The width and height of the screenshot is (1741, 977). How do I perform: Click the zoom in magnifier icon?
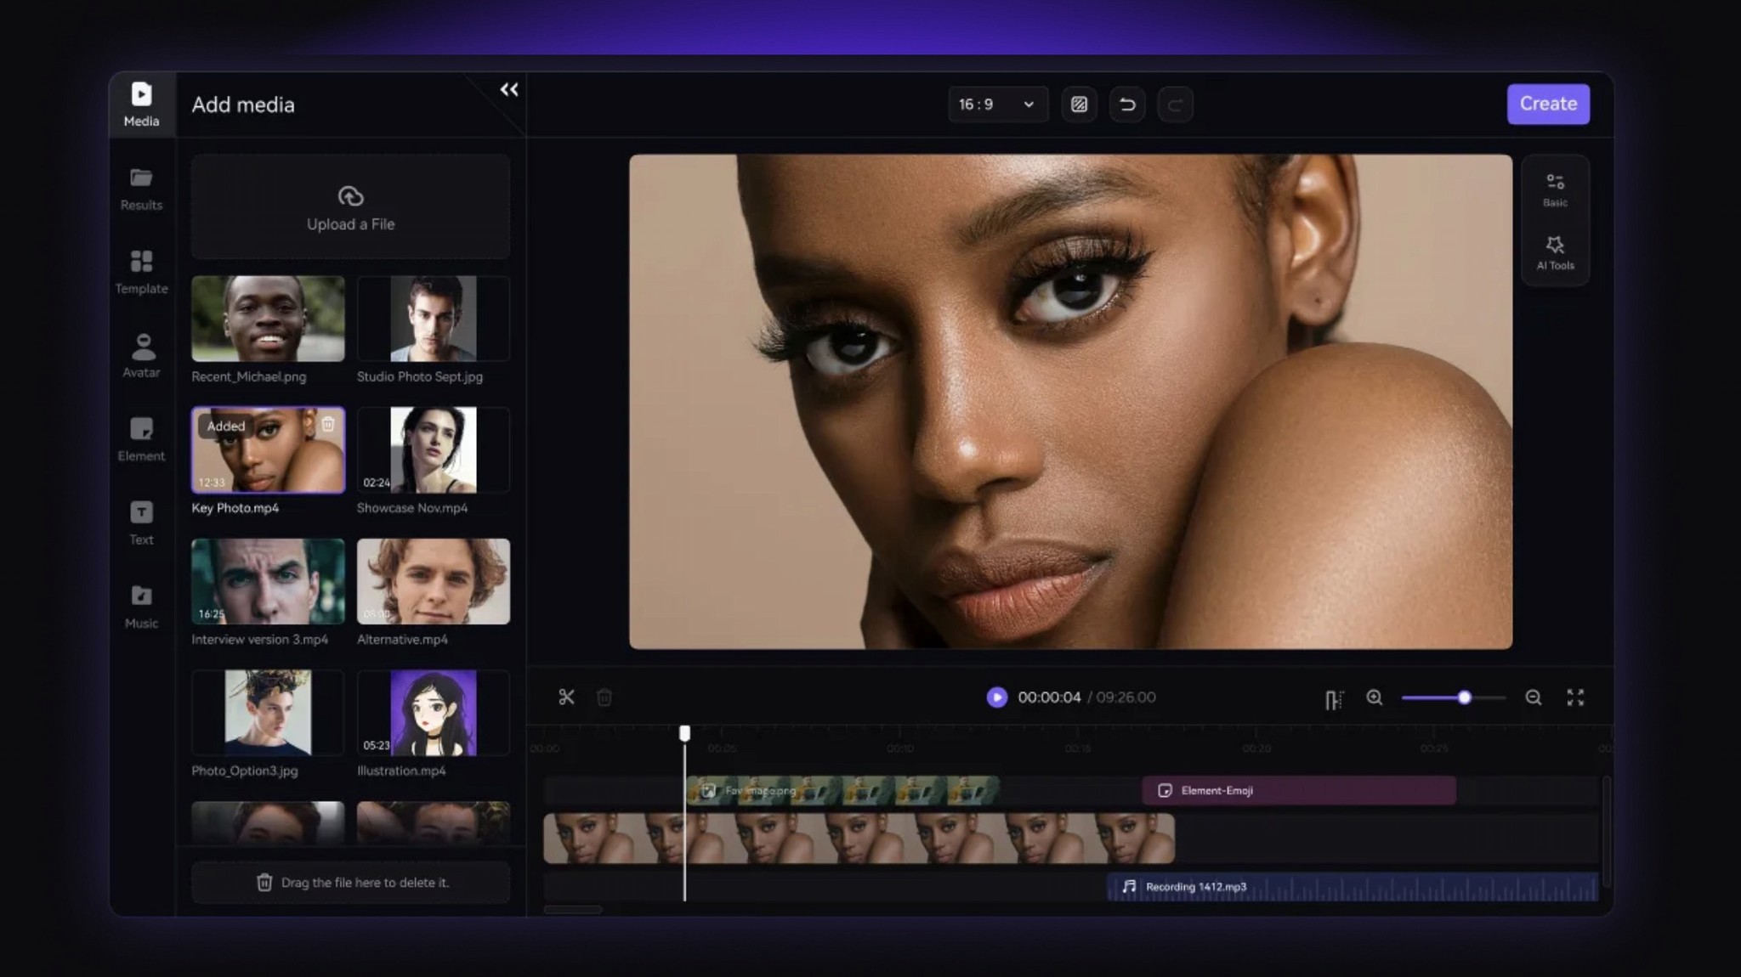pyautogui.click(x=1374, y=697)
